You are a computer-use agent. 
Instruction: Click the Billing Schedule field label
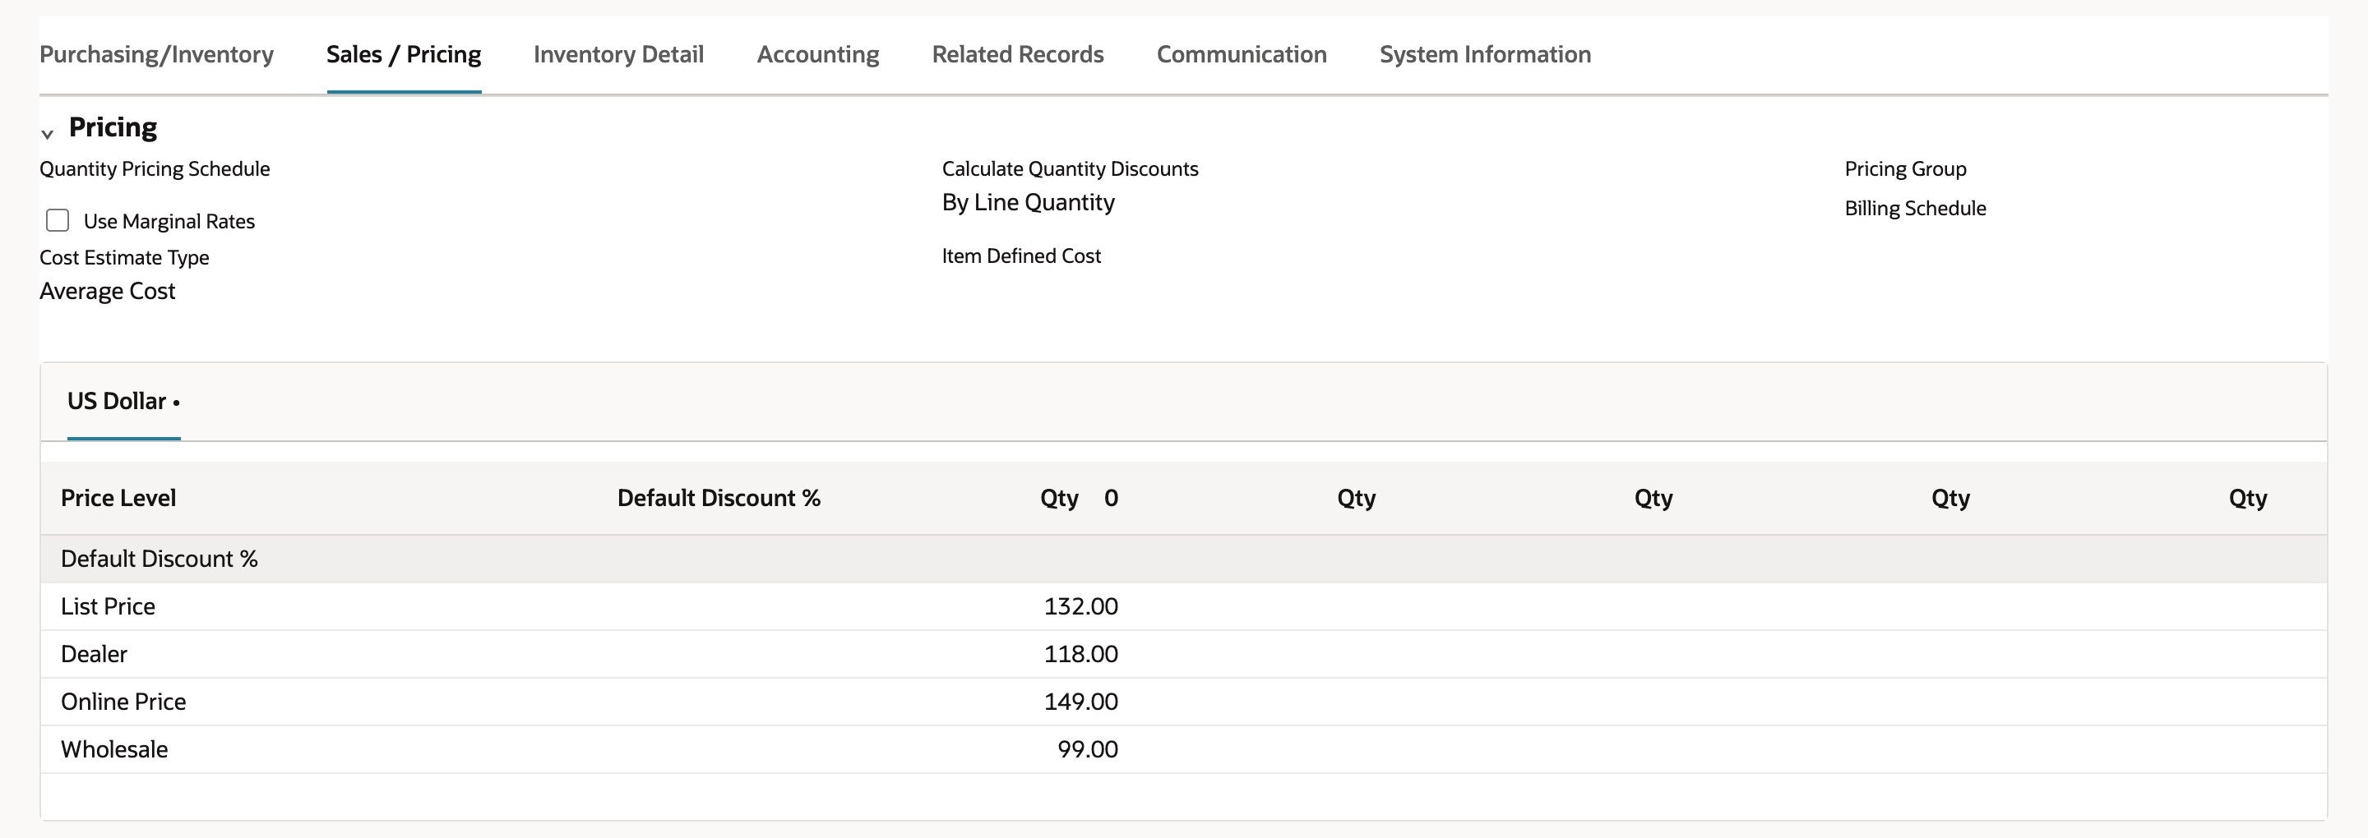[1915, 209]
